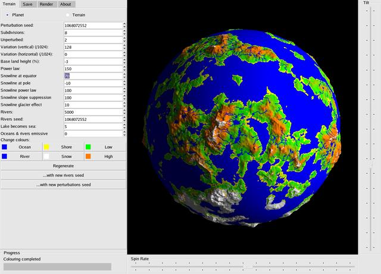The height and width of the screenshot is (274, 381).
Task: Change the River colour
Action: point(21,156)
